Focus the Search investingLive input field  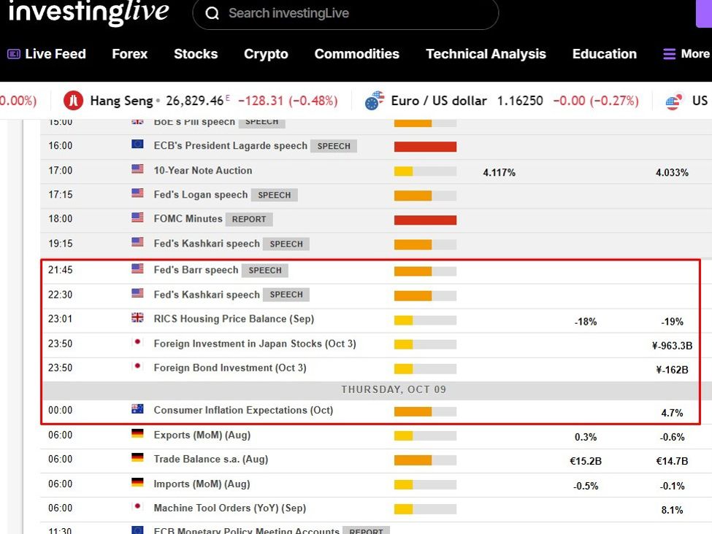(351, 13)
